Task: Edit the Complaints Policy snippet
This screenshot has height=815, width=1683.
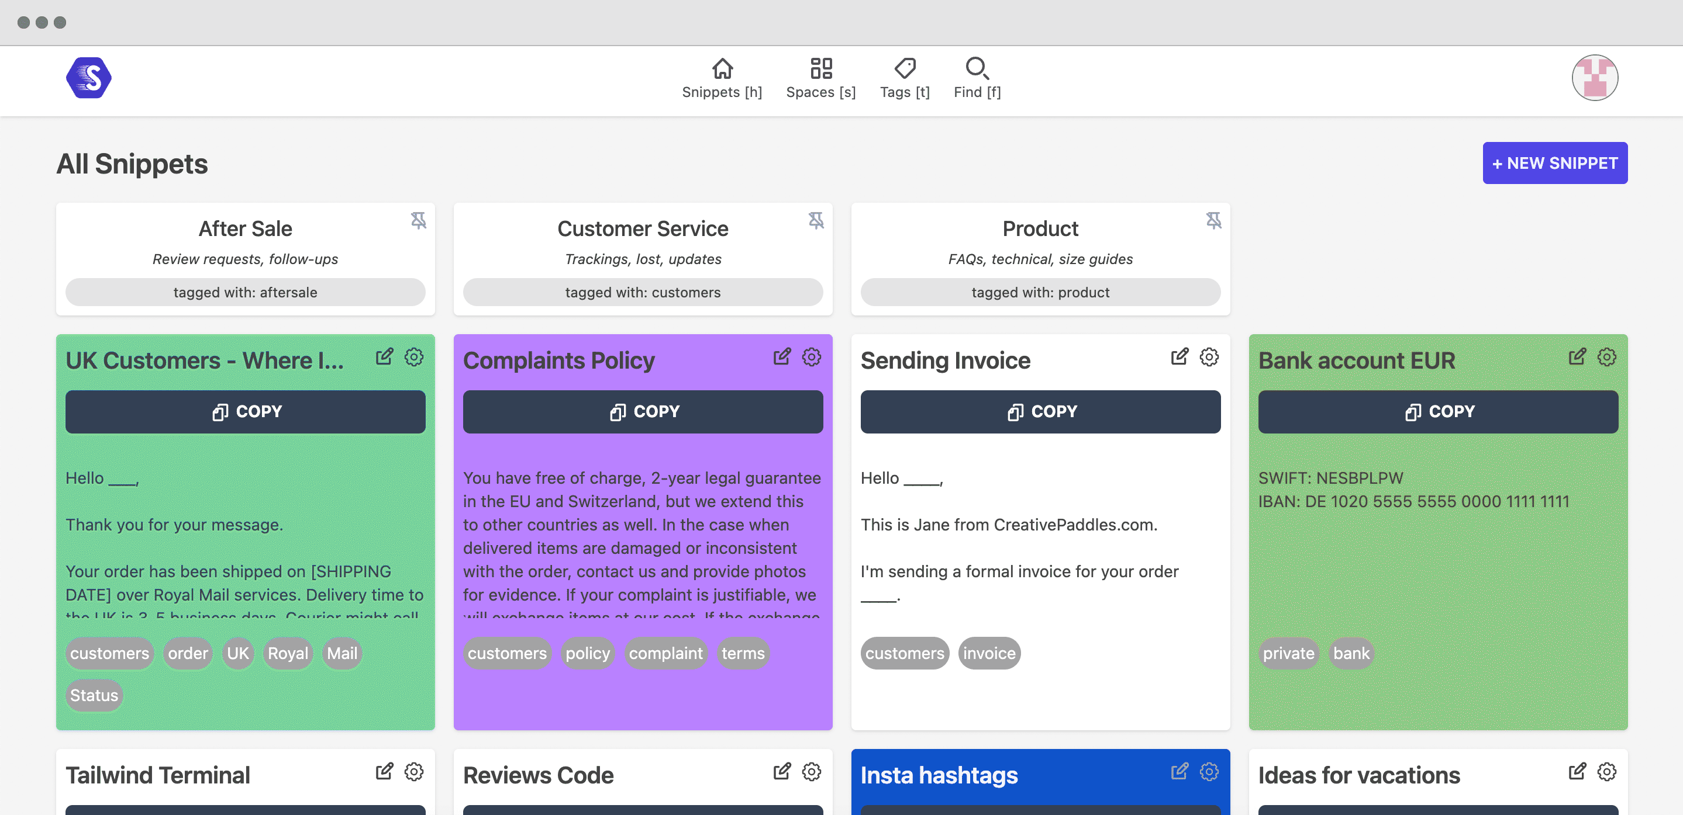Action: (x=781, y=357)
